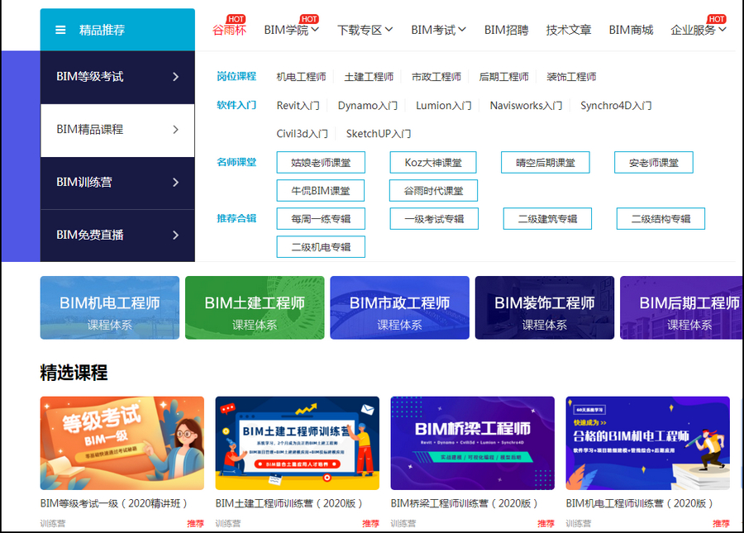Click the 姑娘老师课堂 button

click(x=321, y=163)
